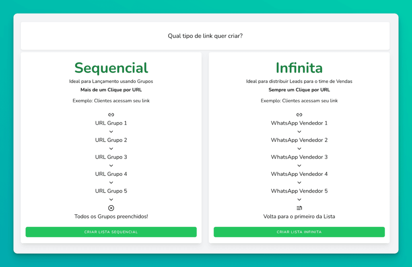Screen dimensions: 412x267
Task: Expand the arrow under URL Grupo 2
Action: pyautogui.click(x=111, y=148)
